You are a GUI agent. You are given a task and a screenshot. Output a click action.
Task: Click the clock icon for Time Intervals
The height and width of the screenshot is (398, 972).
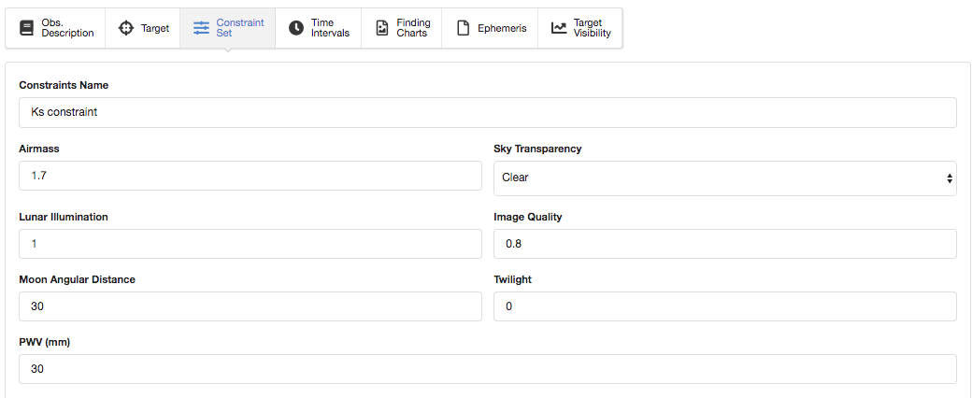tap(296, 28)
